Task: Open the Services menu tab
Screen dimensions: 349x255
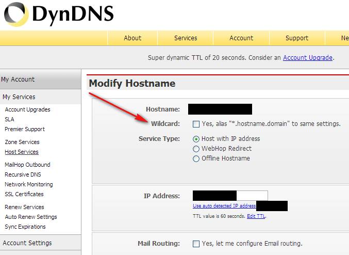Action: click(186, 38)
